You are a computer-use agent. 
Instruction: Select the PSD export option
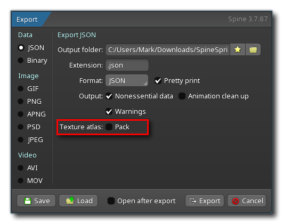(21, 127)
